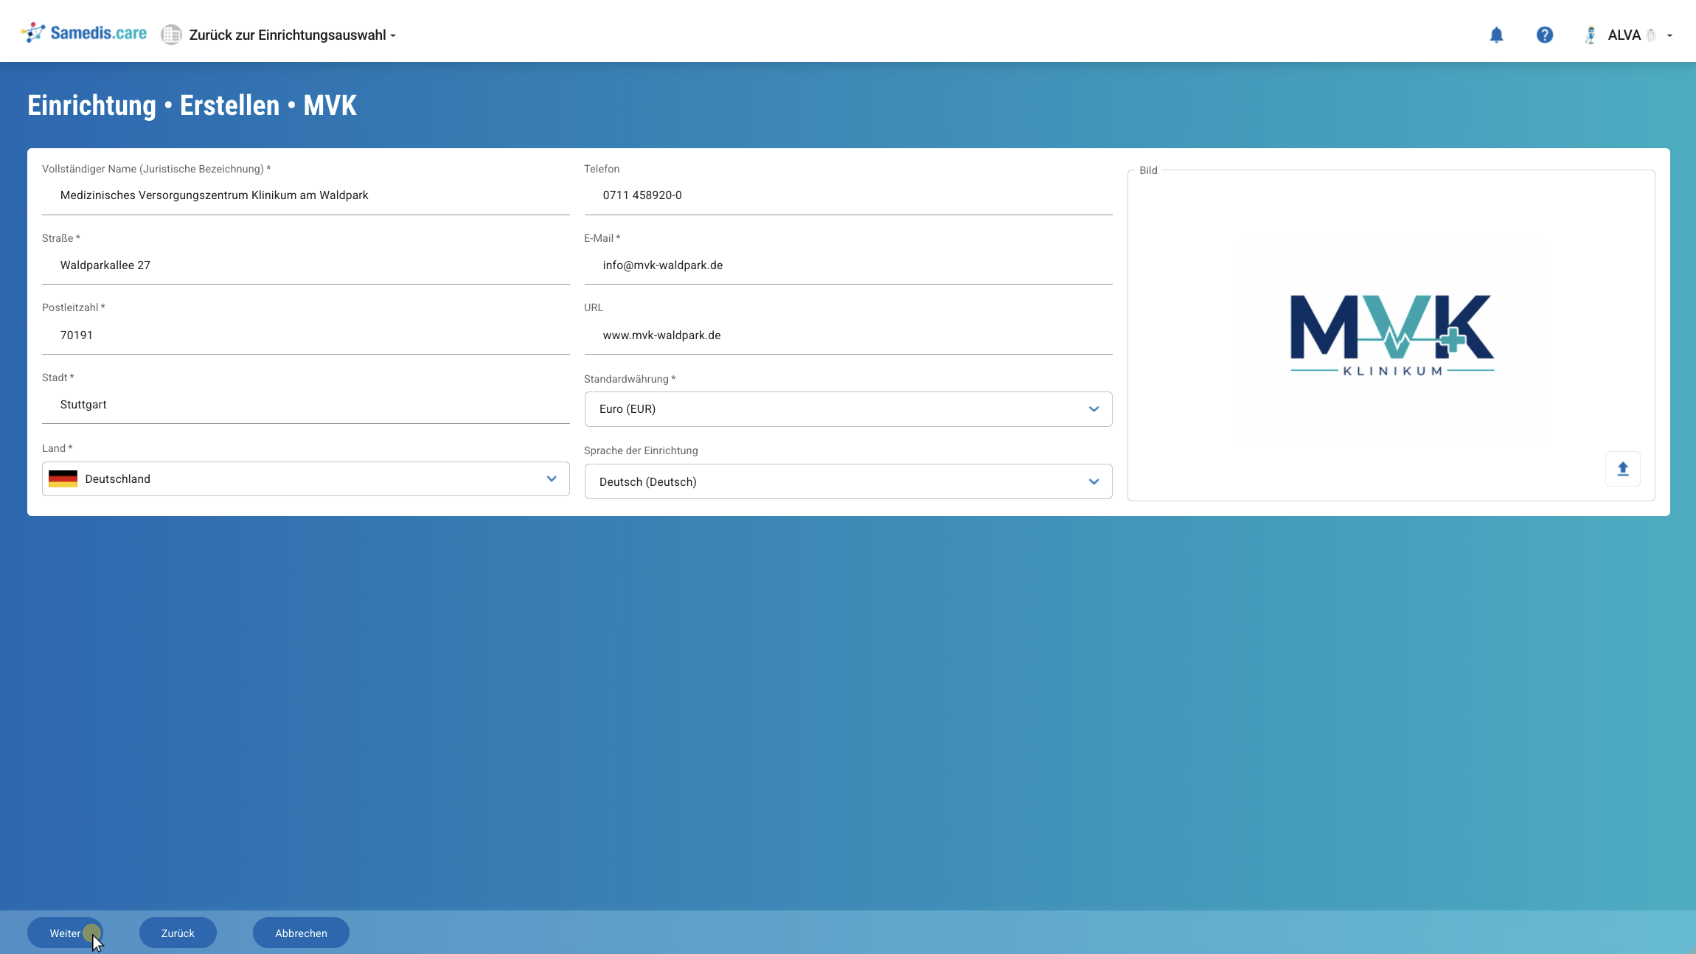Click the facility grid icon in header

[x=171, y=35]
